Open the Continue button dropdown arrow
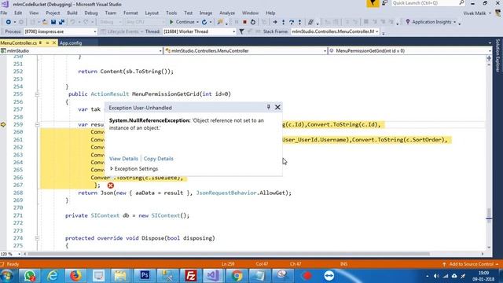This screenshot has width=503, height=283. coord(197,22)
